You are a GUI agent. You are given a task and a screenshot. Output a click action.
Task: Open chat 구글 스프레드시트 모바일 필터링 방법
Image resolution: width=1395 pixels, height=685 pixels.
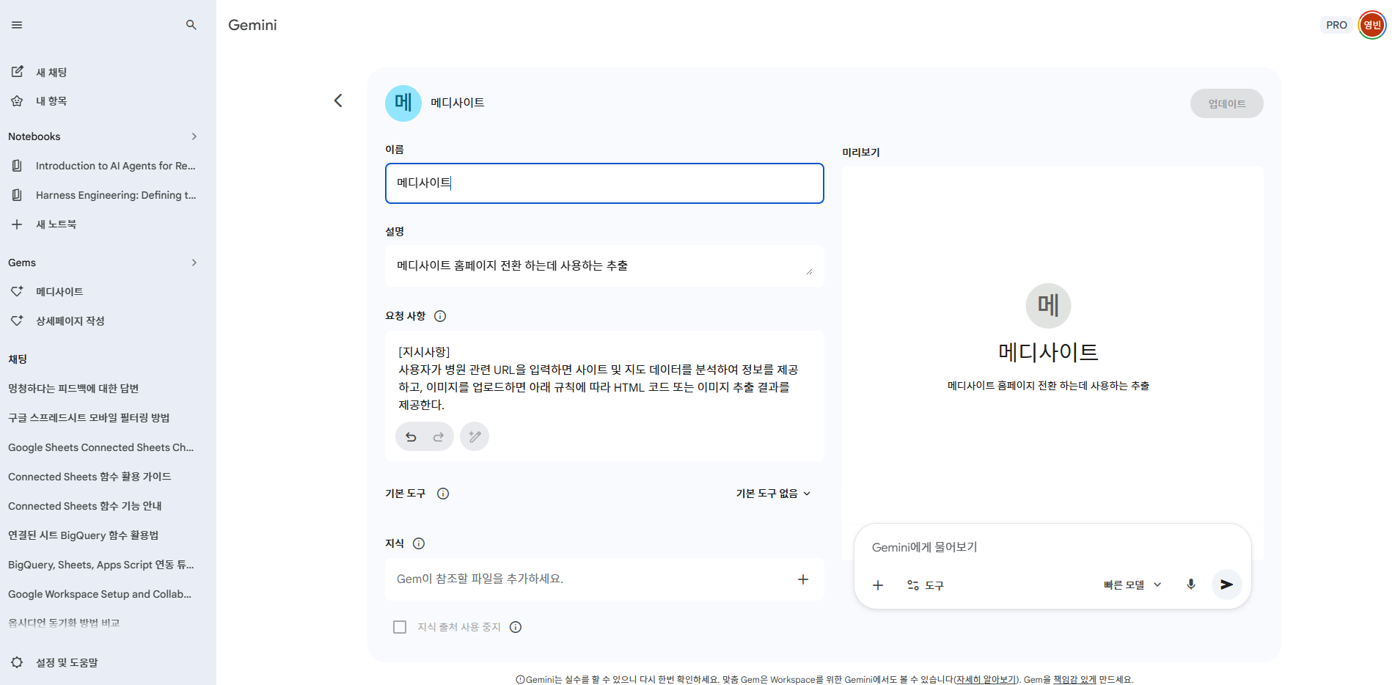[x=89, y=418]
